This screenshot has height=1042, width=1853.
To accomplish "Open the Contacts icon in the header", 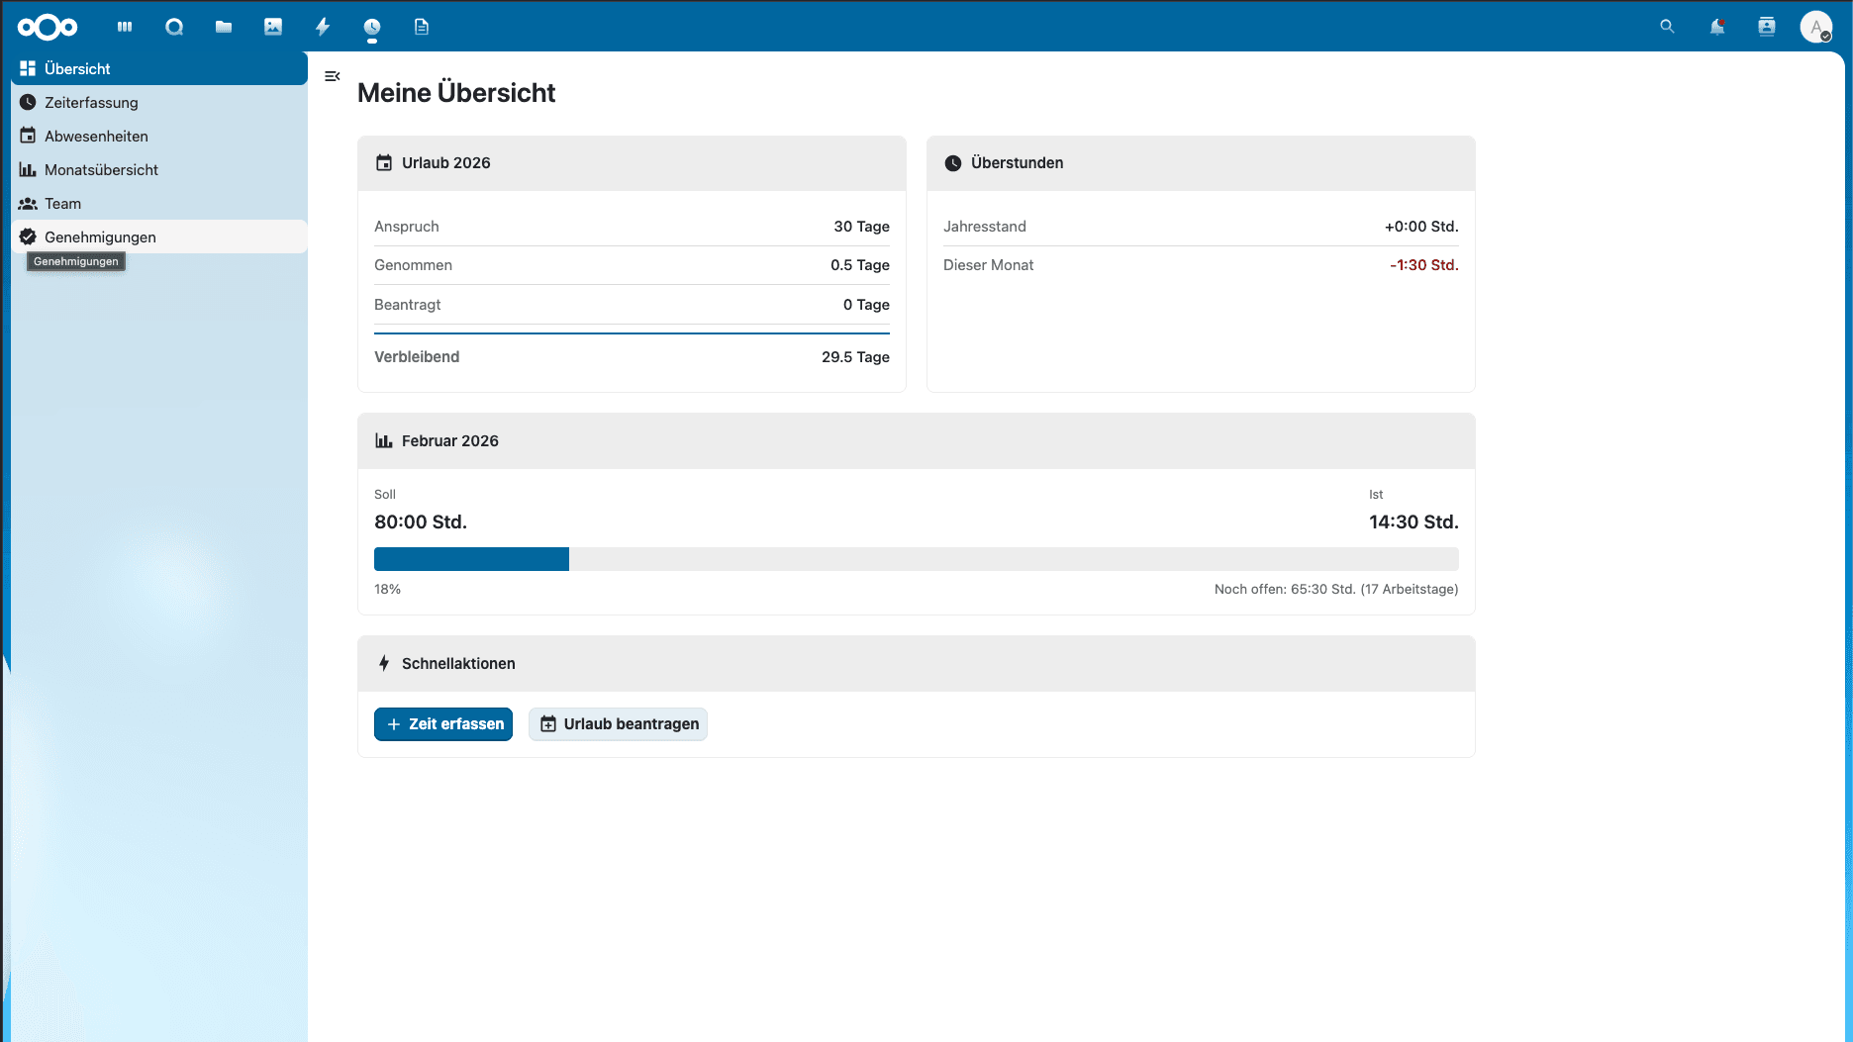I will pos(1767,27).
